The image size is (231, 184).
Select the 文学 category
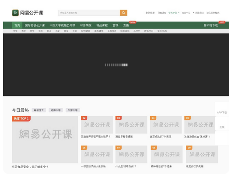[15, 31]
